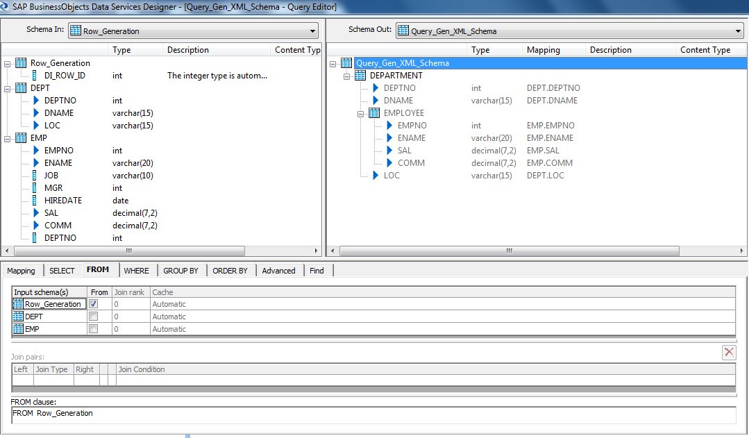The image size is (749, 438).
Task: Click the EMP table icon in Schema In tree
Action: click(x=21, y=138)
